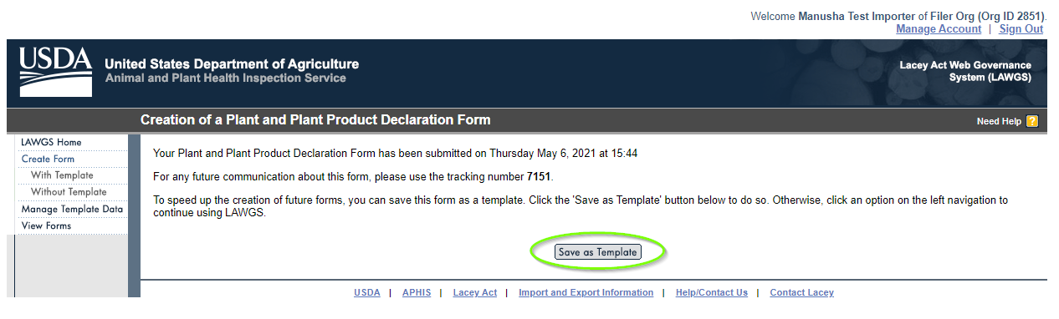Open the APHIS footer link
This screenshot has height=319, width=1059.
pyautogui.click(x=416, y=292)
